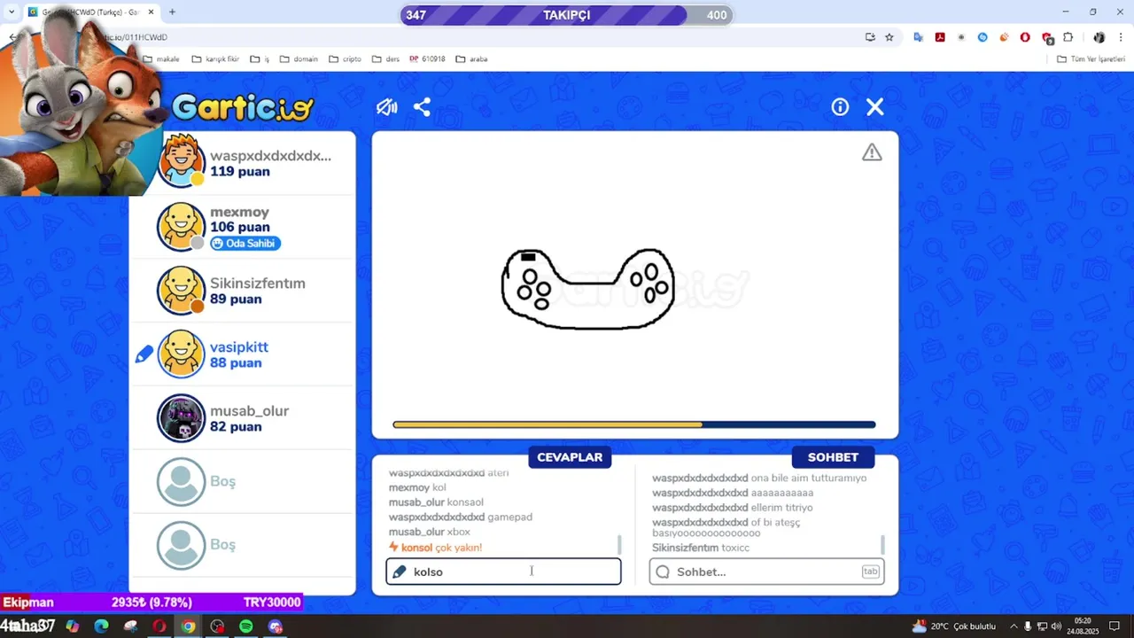Leave the room with the X icon

[x=875, y=107]
